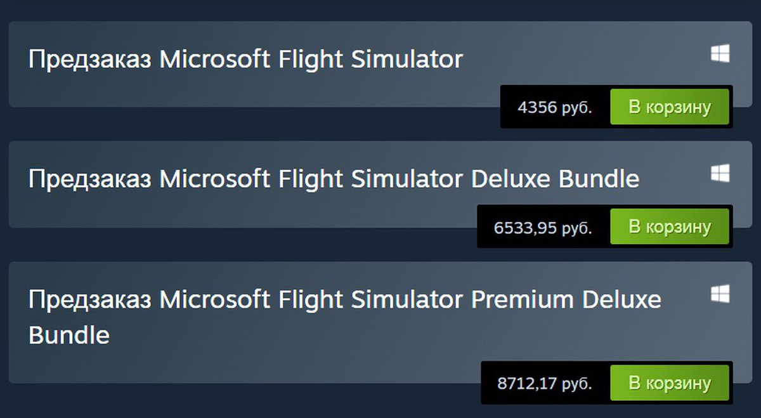Click Windows icon on Premium Deluxe Bundle row
761x418 pixels.
coord(720,293)
